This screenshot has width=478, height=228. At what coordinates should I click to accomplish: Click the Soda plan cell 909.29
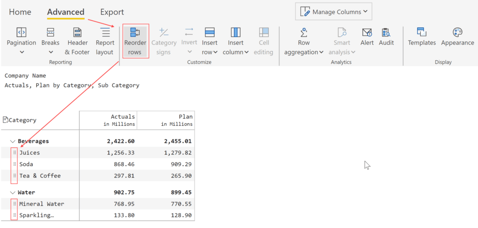click(x=182, y=164)
